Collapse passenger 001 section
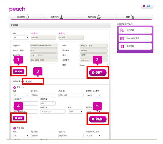Viewport: 163px width, 144px height. (x=15, y=87)
